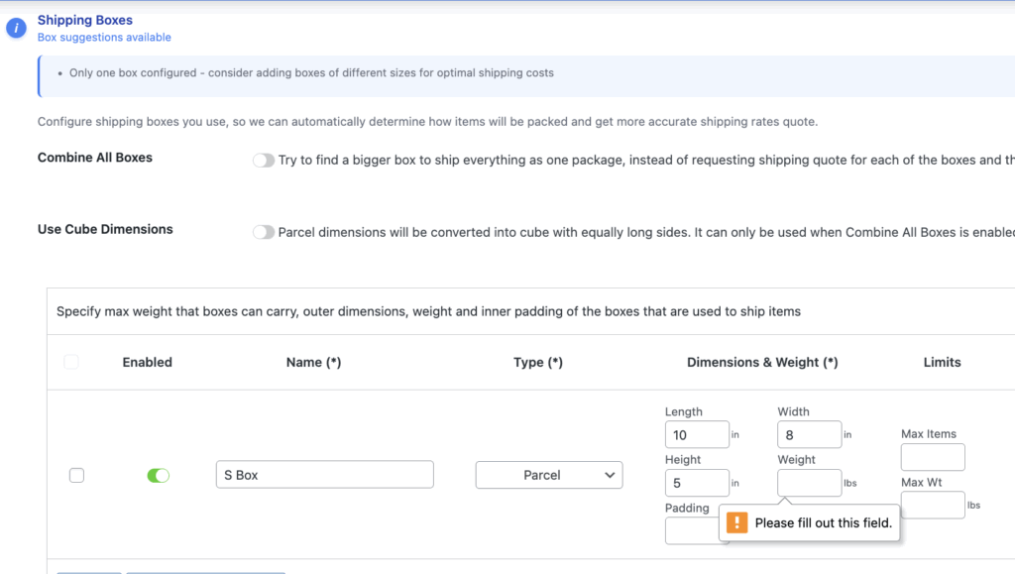Check the S Box row checkbox

(76, 476)
